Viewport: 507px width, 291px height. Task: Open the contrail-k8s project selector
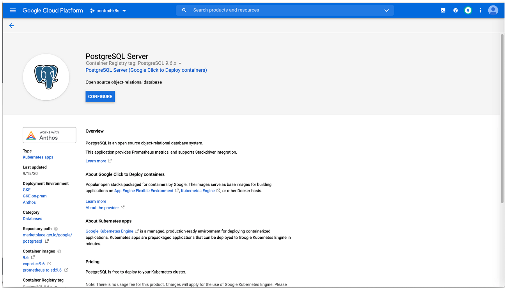click(108, 11)
